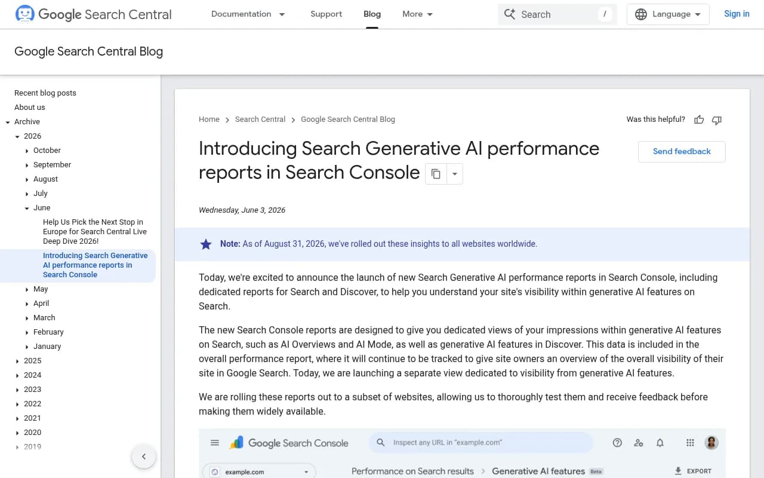This screenshot has width=764, height=478.
Task: Collapse the 2026 archive year
Action: pyautogui.click(x=17, y=136)
